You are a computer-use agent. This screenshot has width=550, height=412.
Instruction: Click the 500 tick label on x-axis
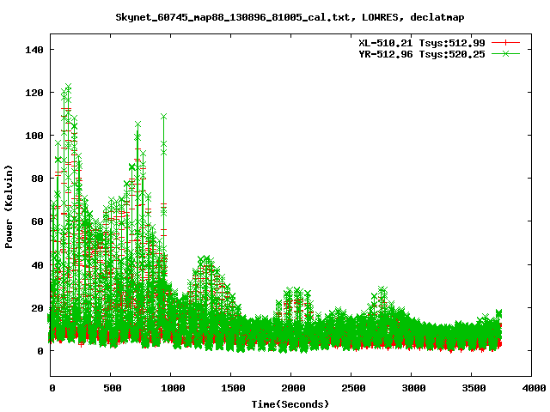pos(113,388)
